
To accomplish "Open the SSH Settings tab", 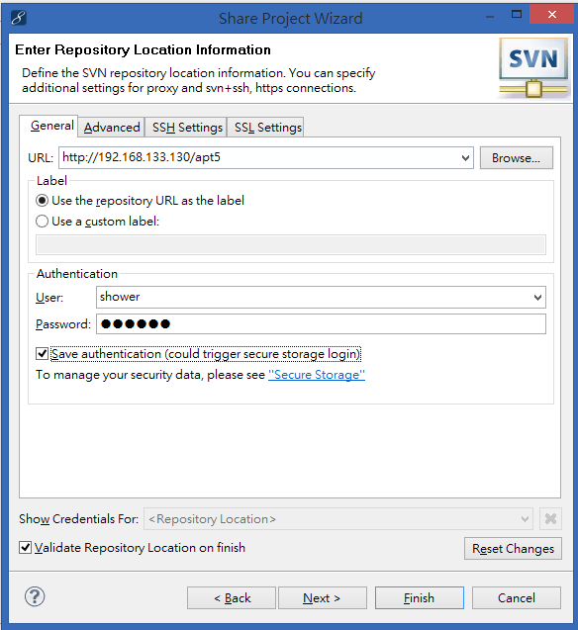I will pyautogui.click(x=187, y=128).
